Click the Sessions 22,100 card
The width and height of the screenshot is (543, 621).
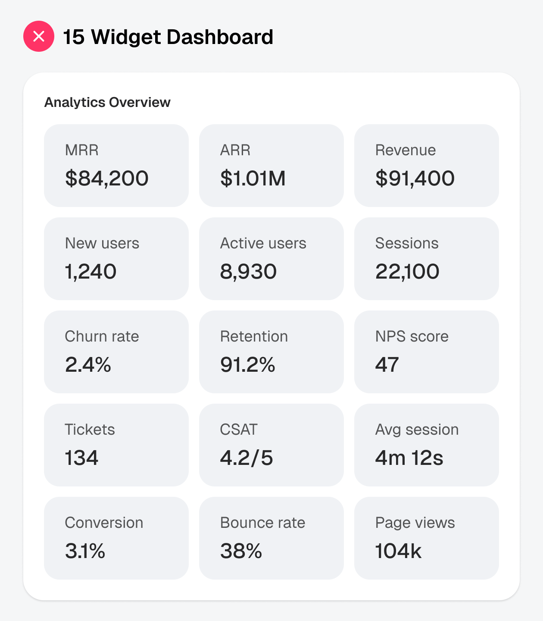coord(427,259)
